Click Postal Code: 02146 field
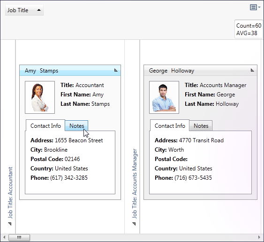The image size is (264, 242). point(55,159)
